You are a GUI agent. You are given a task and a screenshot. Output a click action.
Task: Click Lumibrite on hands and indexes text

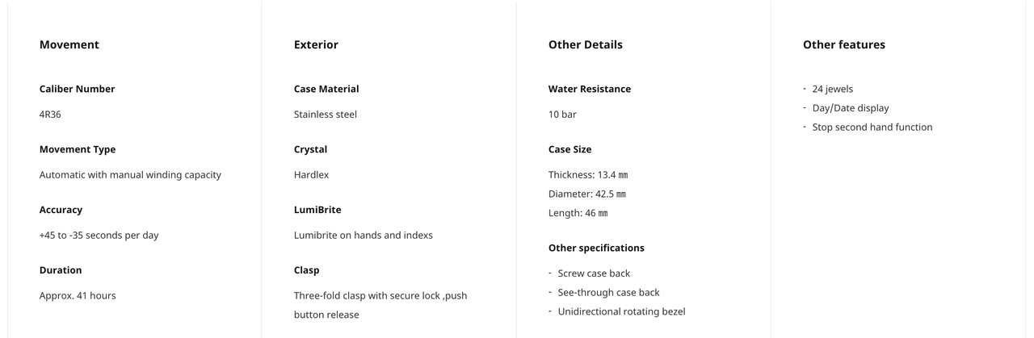(364, 236)
